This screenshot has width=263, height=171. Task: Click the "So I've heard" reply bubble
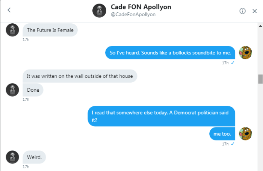pyautogui.click(x=170, y=53)
